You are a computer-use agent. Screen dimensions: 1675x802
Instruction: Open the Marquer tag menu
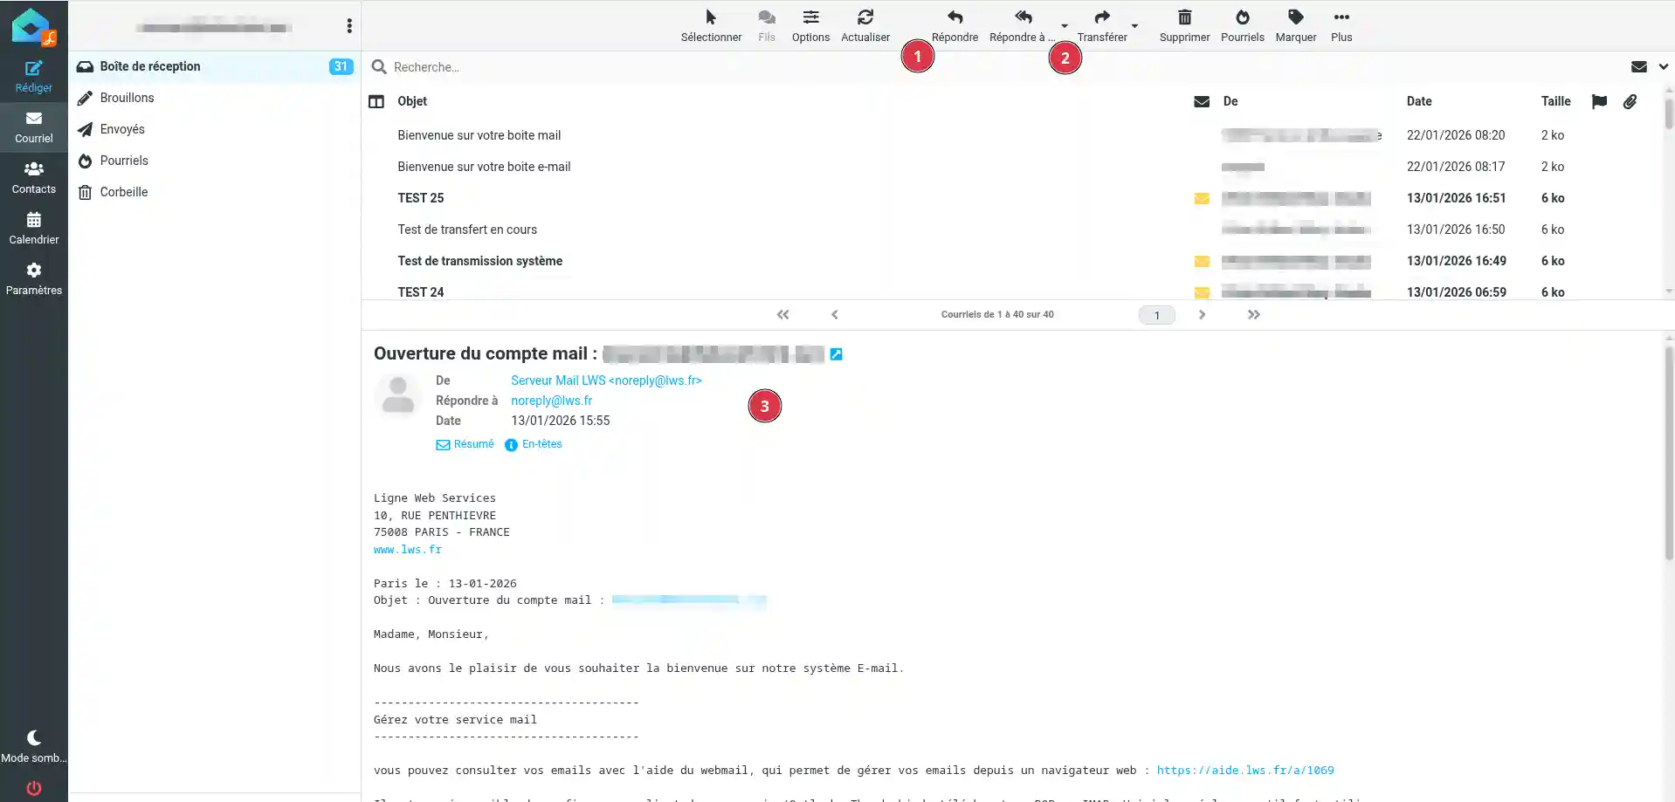click(x=1295, y=25)
